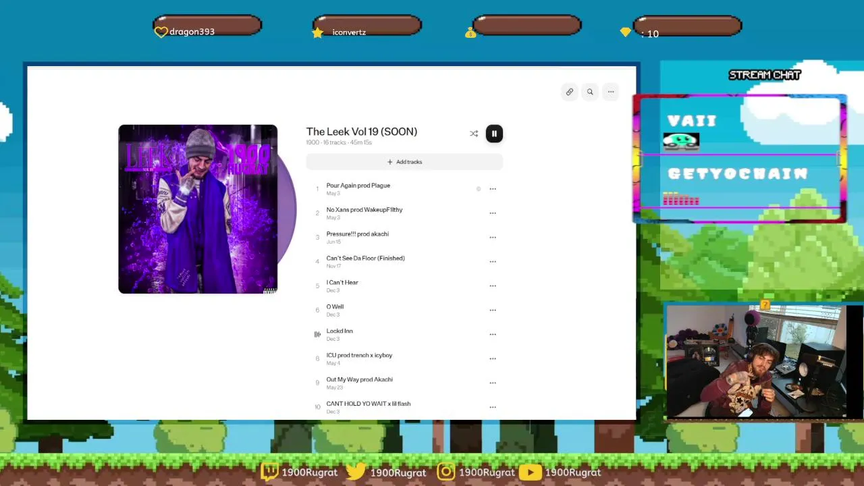864x486 pixels.
Task: Click the now-playing waveform icon beside Lockd Inn
Action: point(317,335)
